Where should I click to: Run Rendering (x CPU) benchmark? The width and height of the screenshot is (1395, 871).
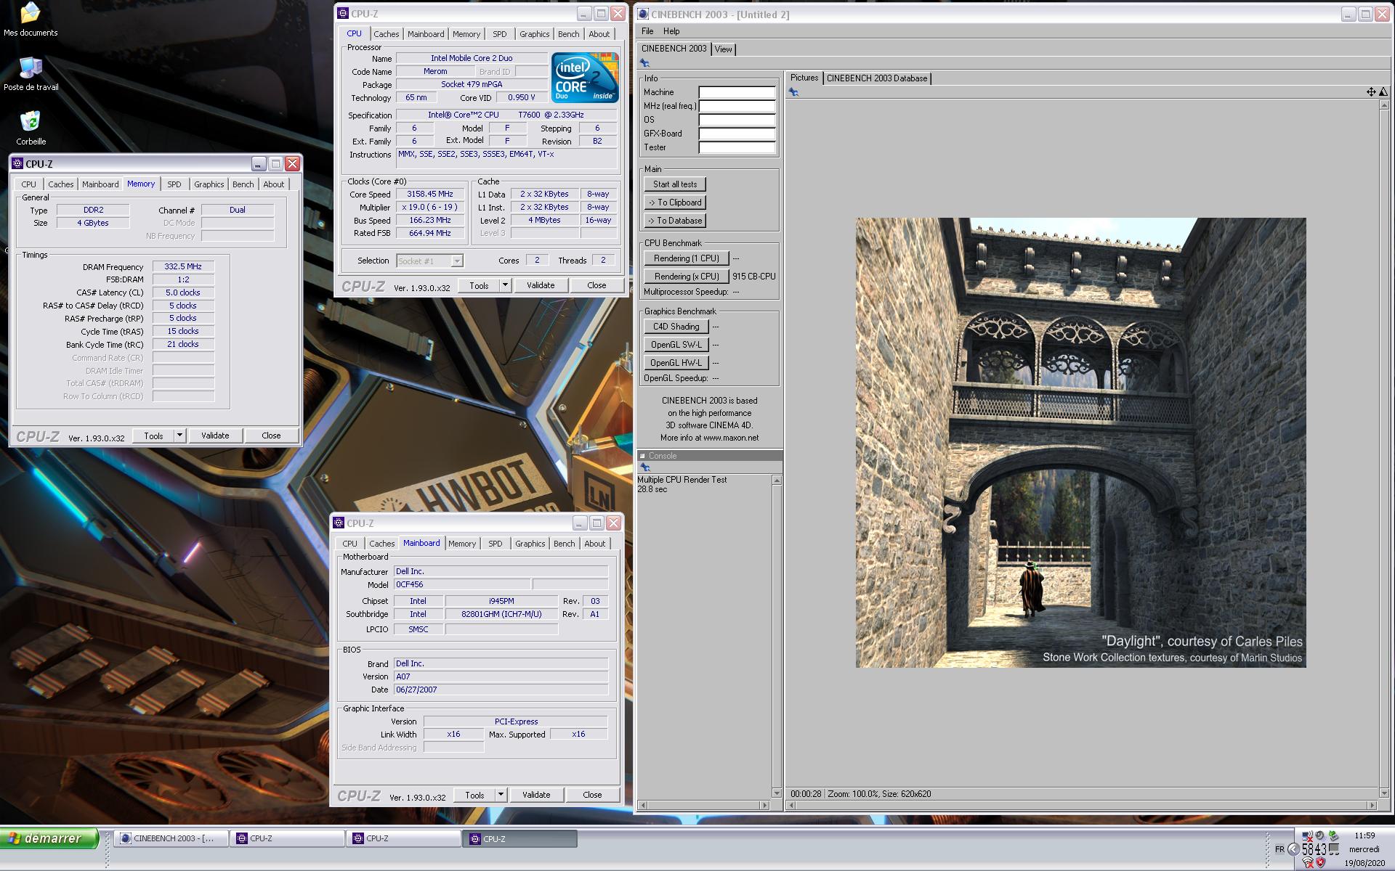(687, 277)
